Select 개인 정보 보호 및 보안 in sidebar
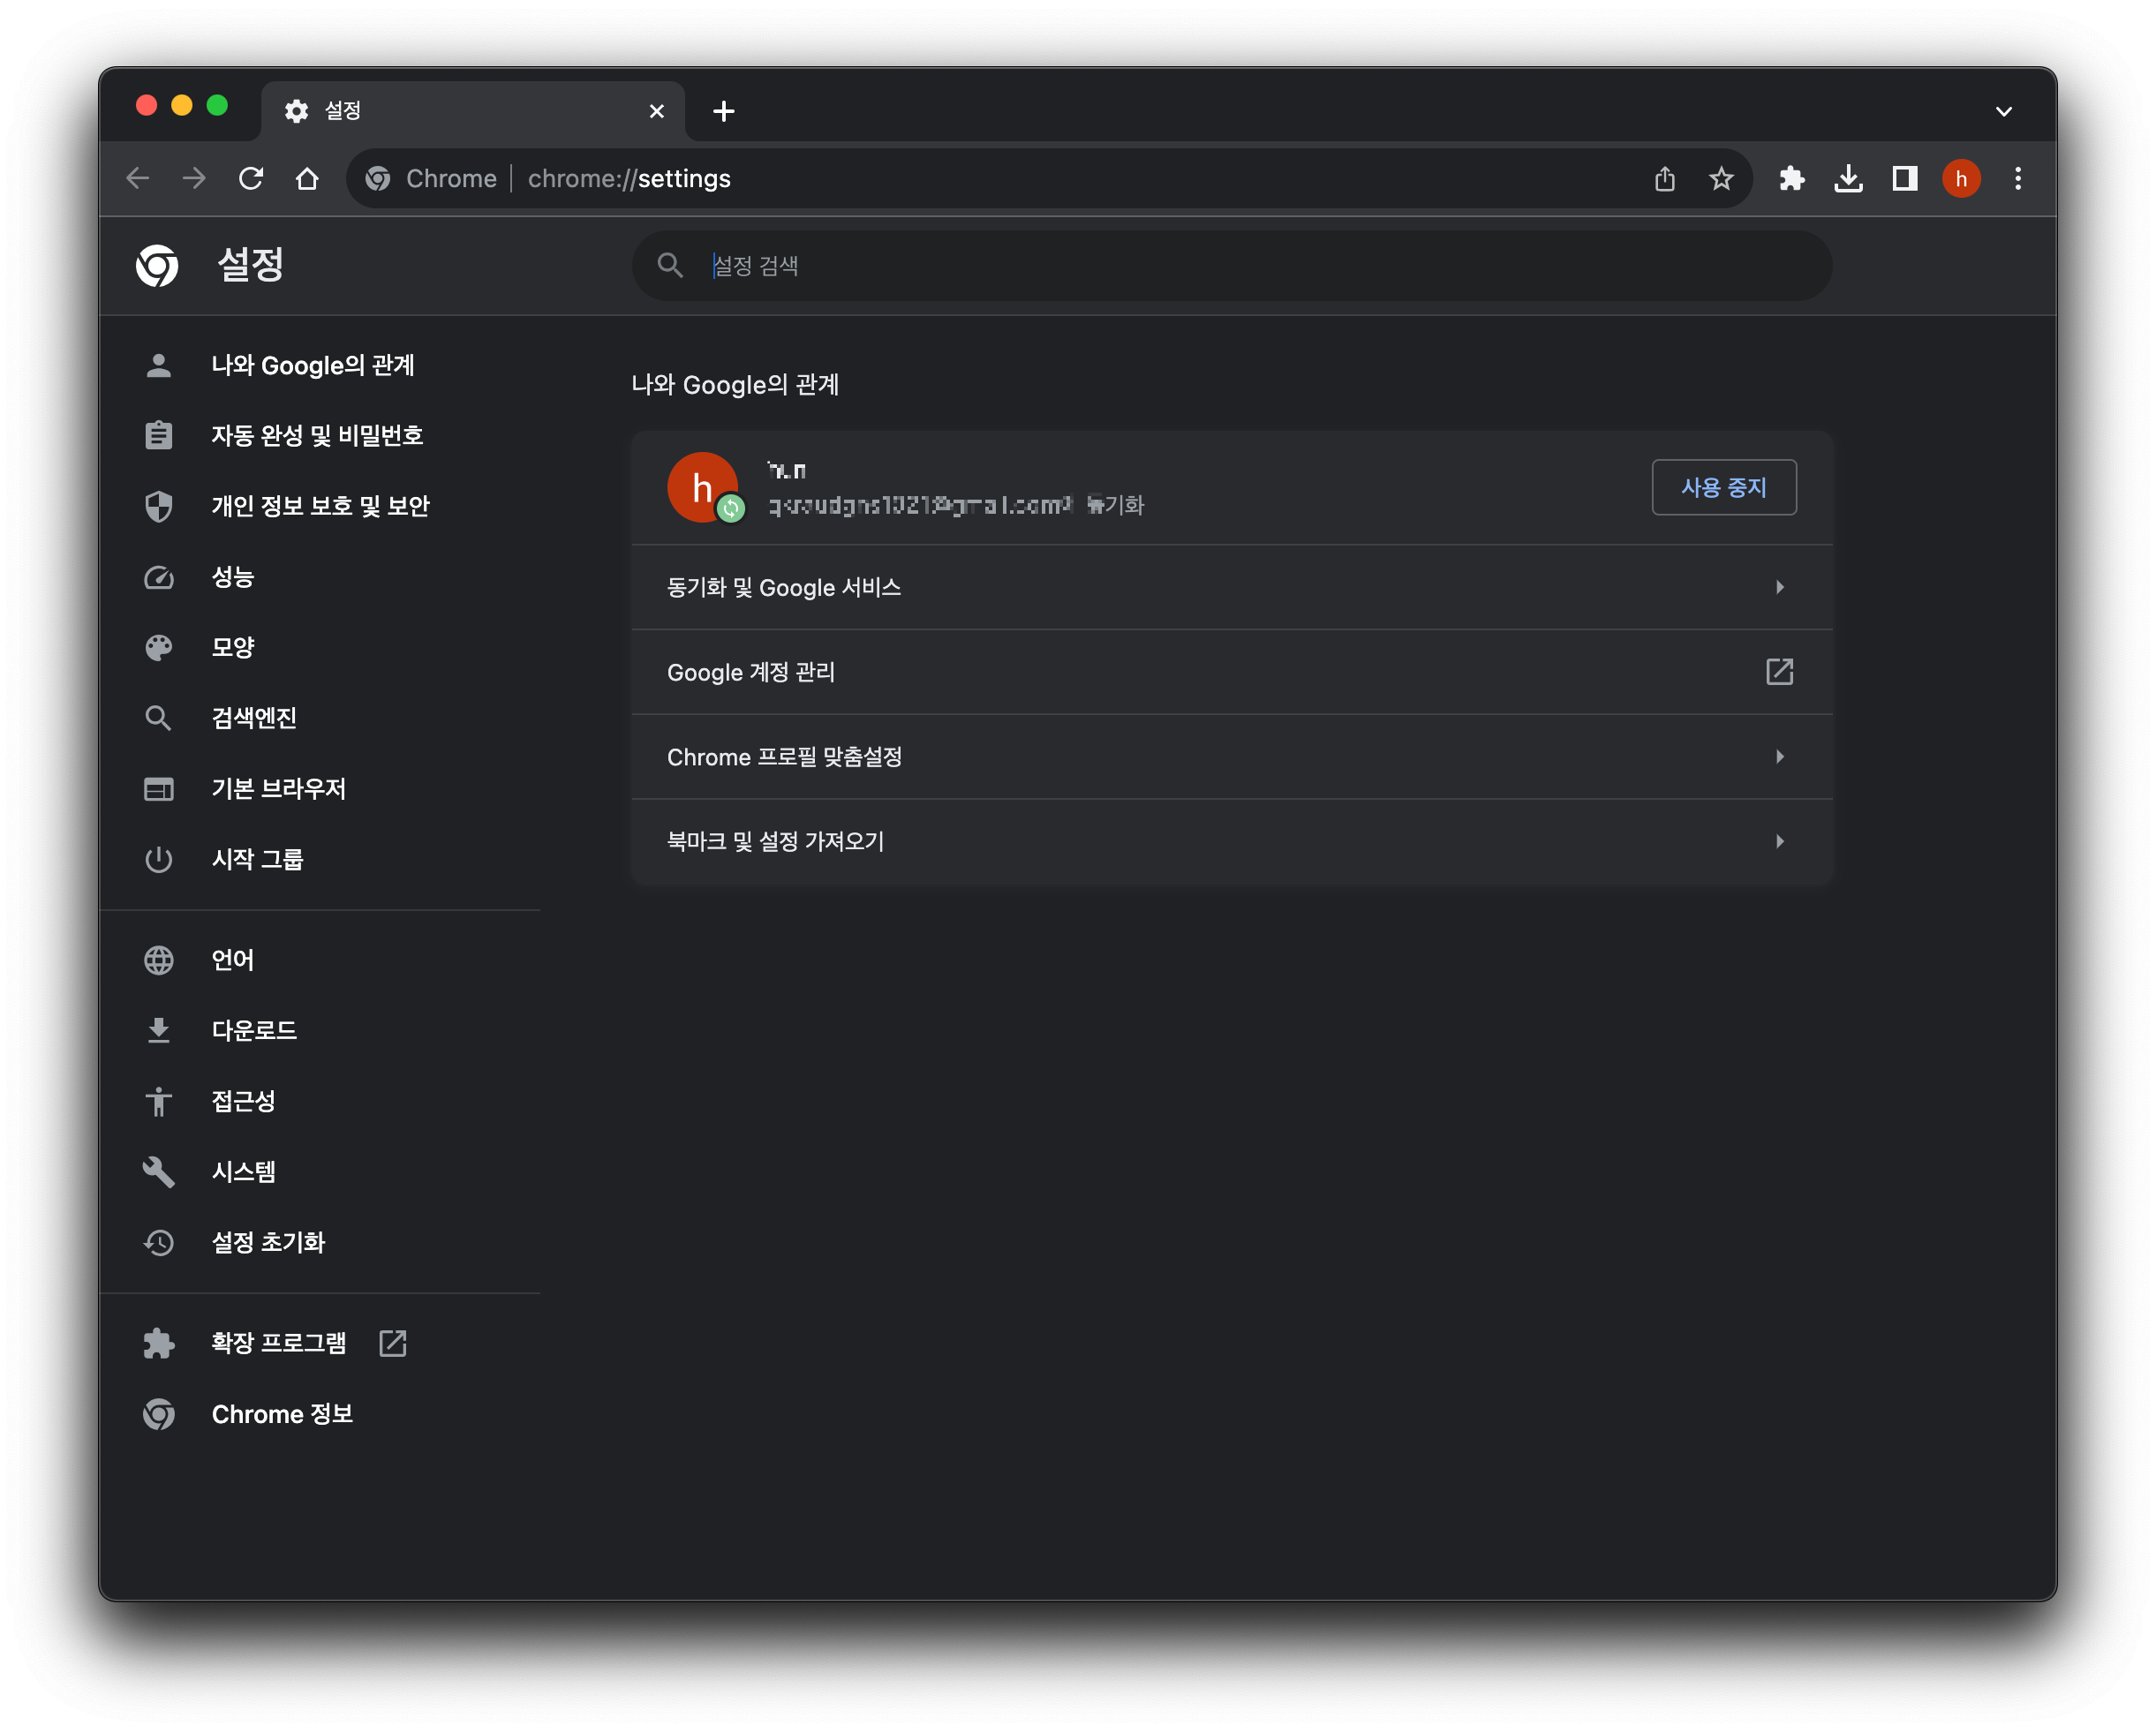2156x1732 pixels. pyautogui.click(x=320, y=506)
